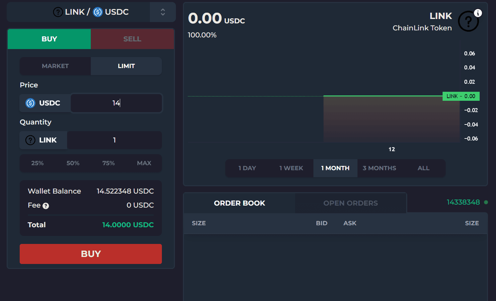Viewport: 496px width, 301px height.
Task: Click the info icon beside LINK token
Action: [478, 13]
